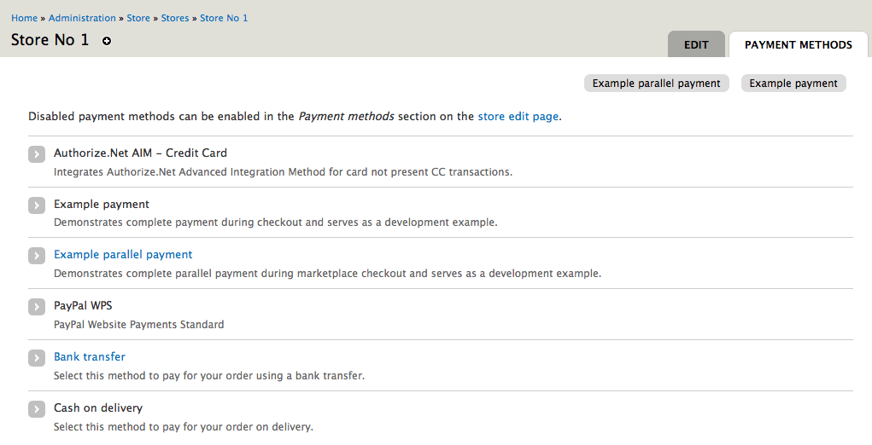Screen dimensions: 872x445
Task: Click the PayPal Website Payments Standard description
Action: pos(139,325)
